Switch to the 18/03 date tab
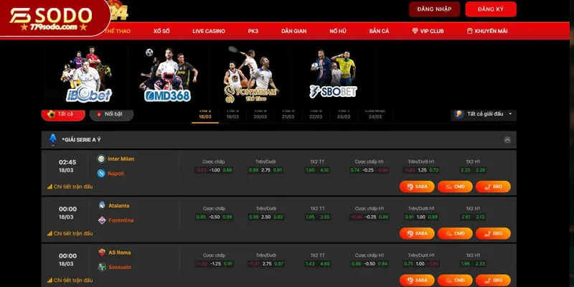The height and width of the screenshot is (287, 574). tap(205, 115)
